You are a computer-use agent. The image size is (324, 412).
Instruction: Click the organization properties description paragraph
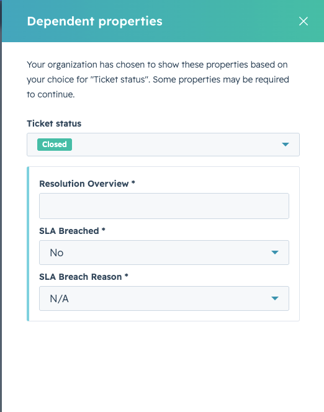point(158,79)
